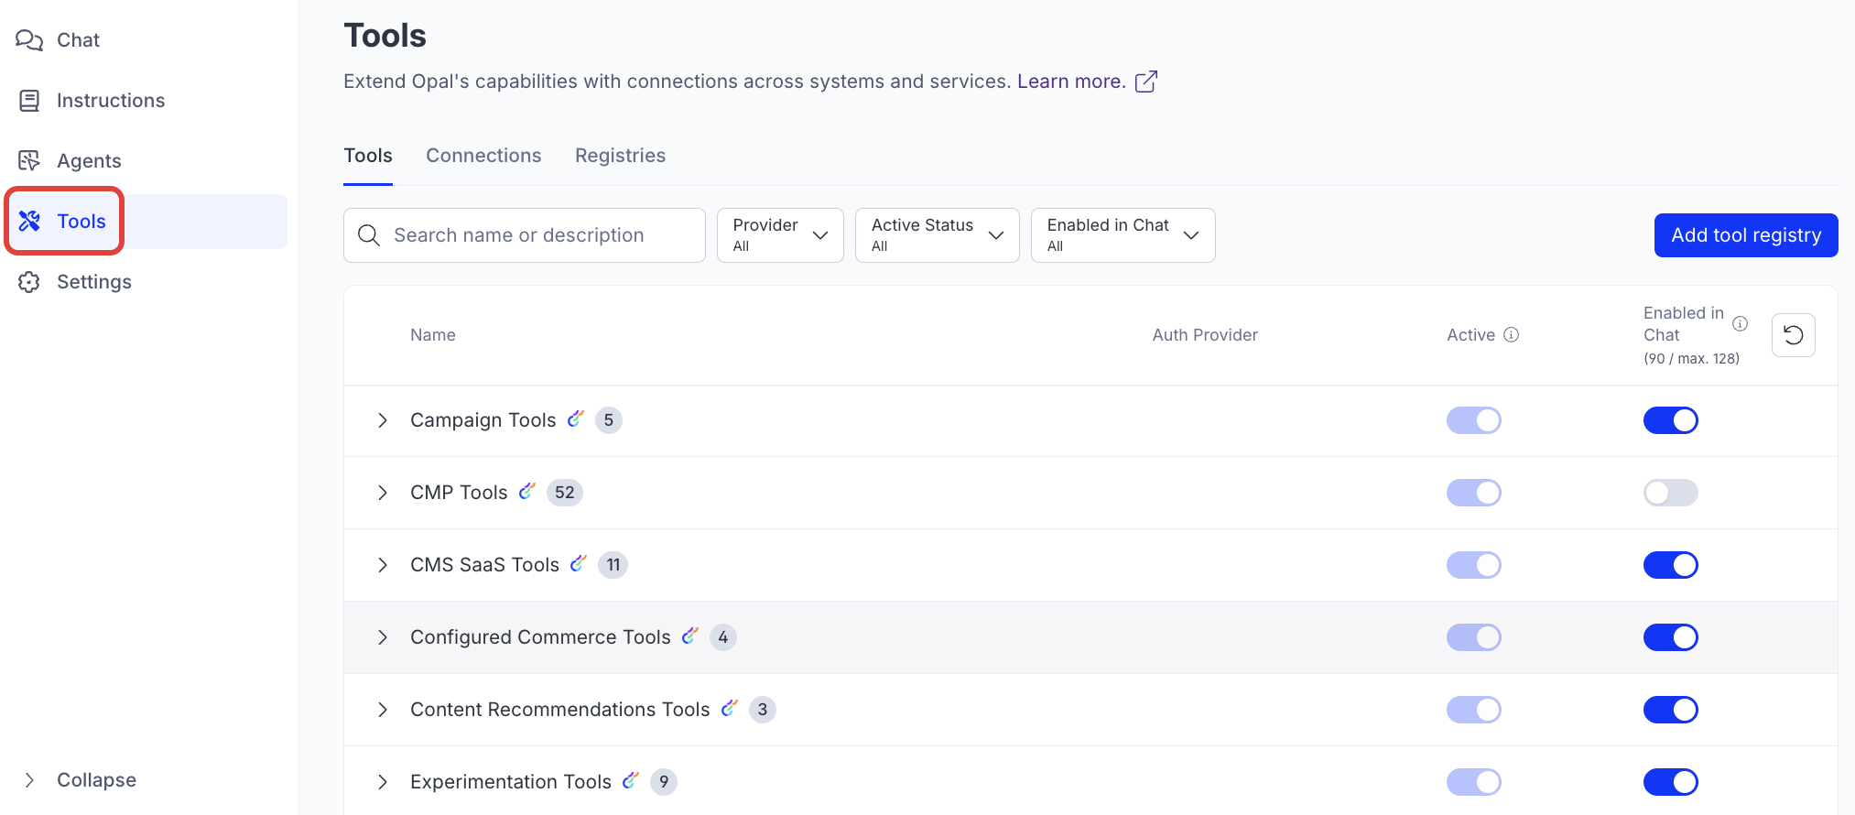Click the Settings gear icon
1855x815 pixels.
tap(29, 282)
